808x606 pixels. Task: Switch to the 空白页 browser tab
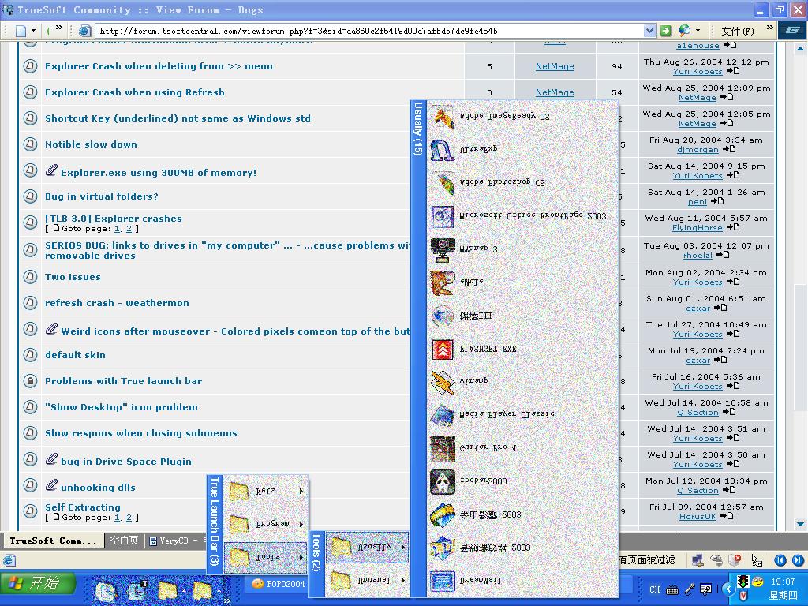tap(124, 541)
